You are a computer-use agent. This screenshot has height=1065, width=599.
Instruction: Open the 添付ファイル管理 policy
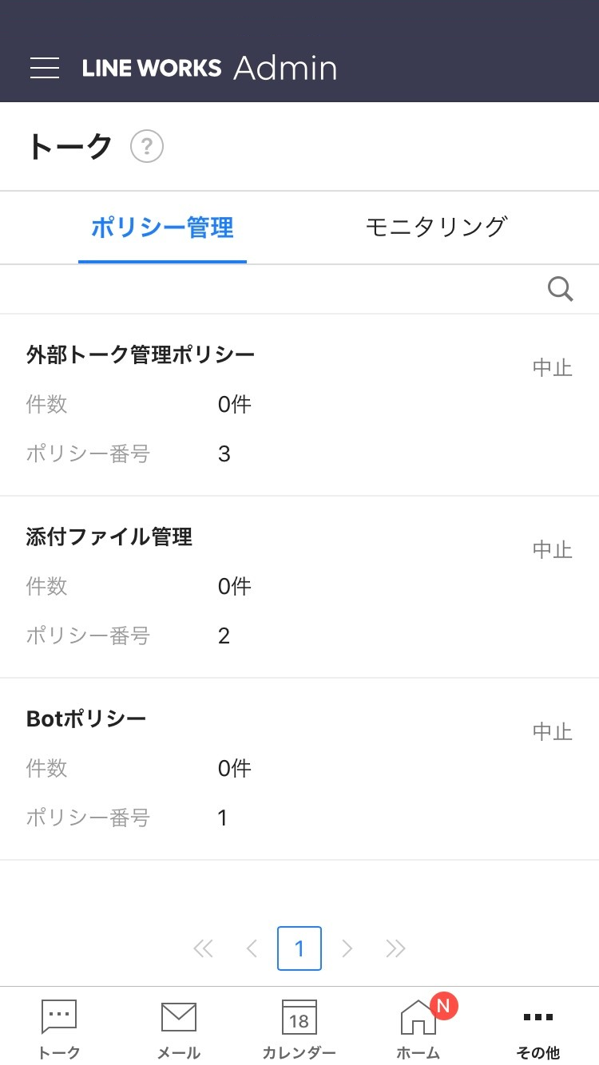pos(109,537)
